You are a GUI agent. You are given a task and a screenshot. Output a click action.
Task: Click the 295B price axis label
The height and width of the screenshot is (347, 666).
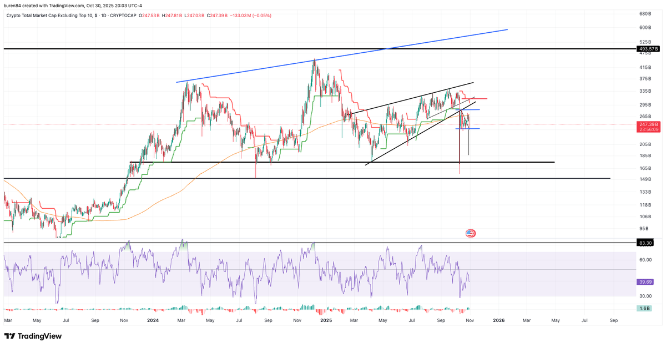(645, 104)
